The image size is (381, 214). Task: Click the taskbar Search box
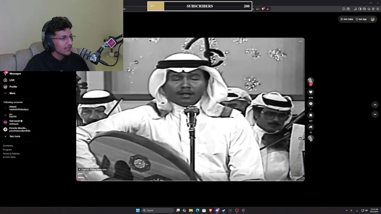pyautogui.click(x=158, y=210)
